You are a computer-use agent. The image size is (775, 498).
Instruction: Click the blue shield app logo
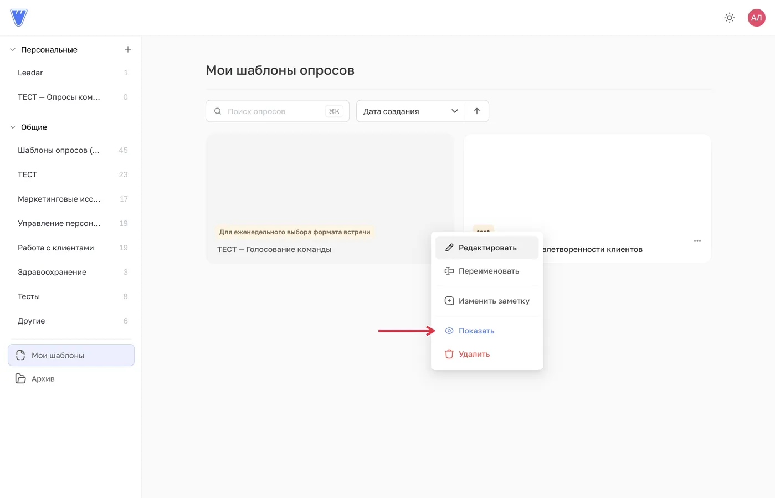(19, 18)
